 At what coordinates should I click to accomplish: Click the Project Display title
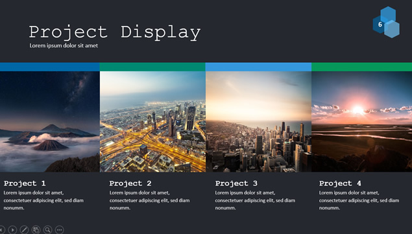[115, 32]
